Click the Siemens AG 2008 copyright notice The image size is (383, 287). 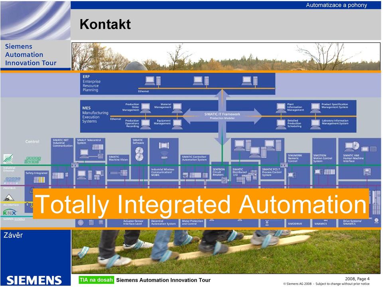(x=326, y=284)
